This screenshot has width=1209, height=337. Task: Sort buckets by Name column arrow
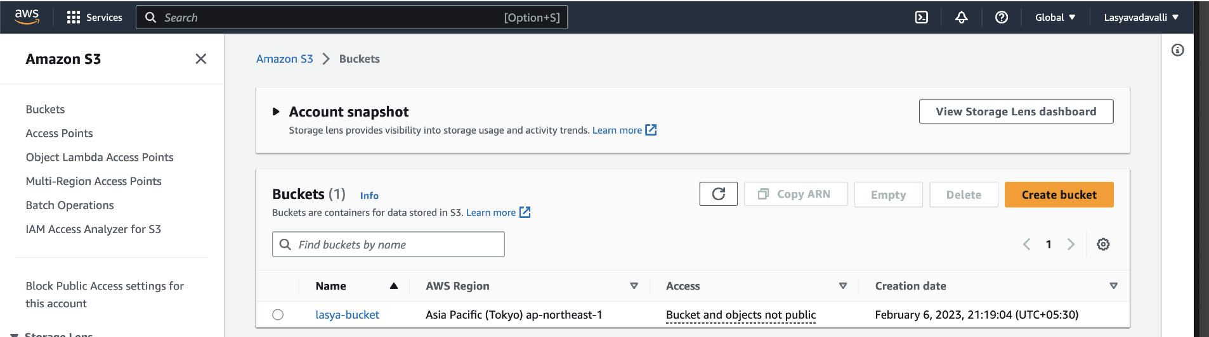(x=394, y=286)
